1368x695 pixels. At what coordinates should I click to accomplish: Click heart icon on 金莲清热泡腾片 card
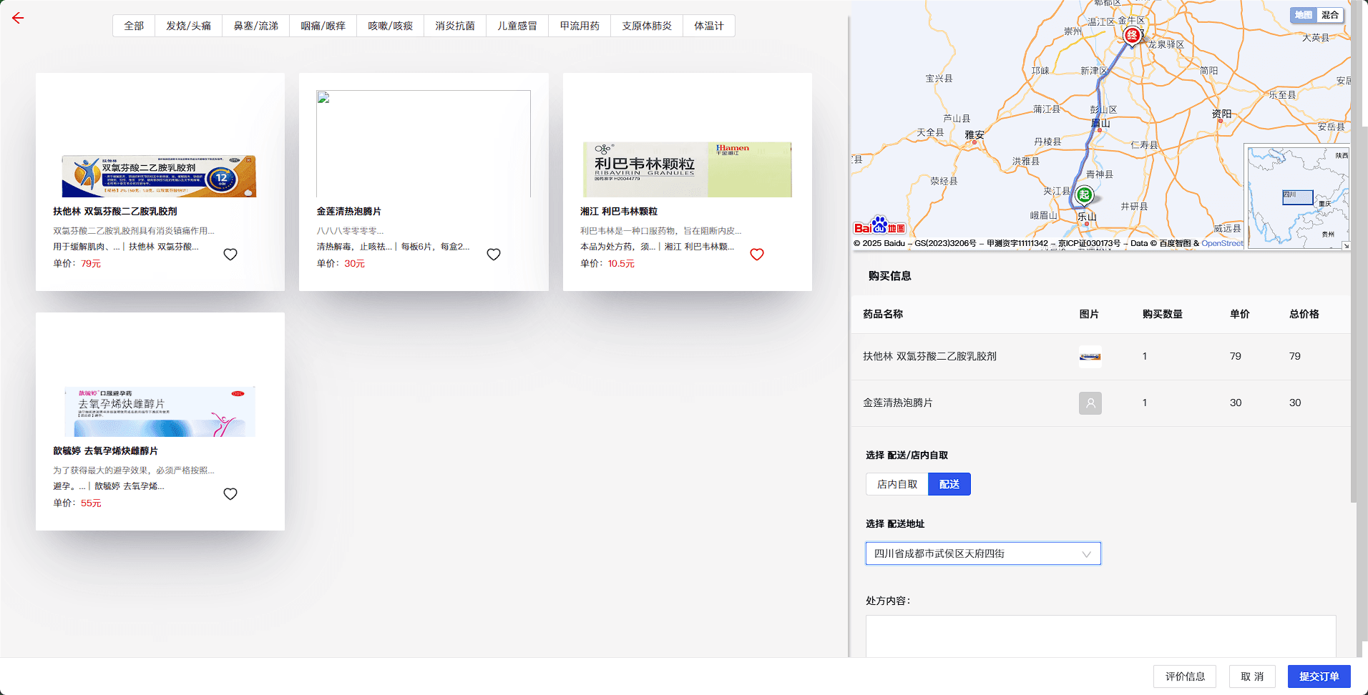[494, 255]
